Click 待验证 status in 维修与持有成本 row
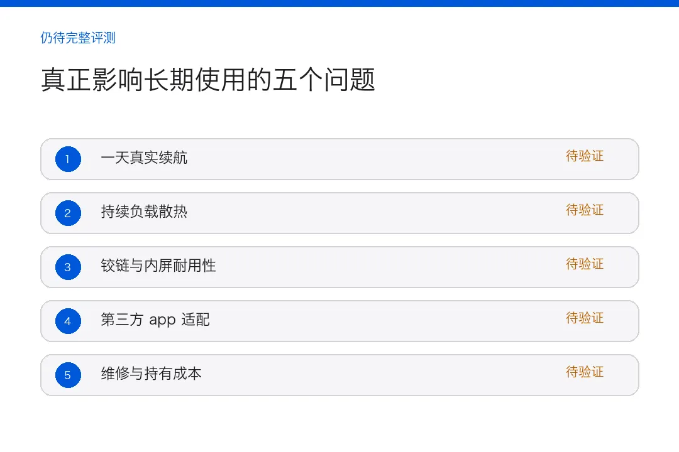The height and width of the screenshot is (452, 679). (585, 372)
